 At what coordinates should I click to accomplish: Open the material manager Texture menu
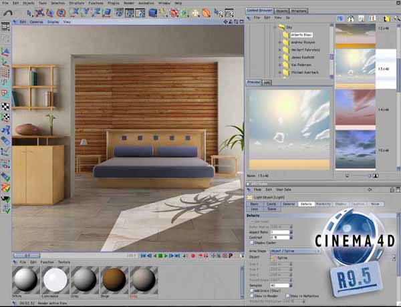64,262
